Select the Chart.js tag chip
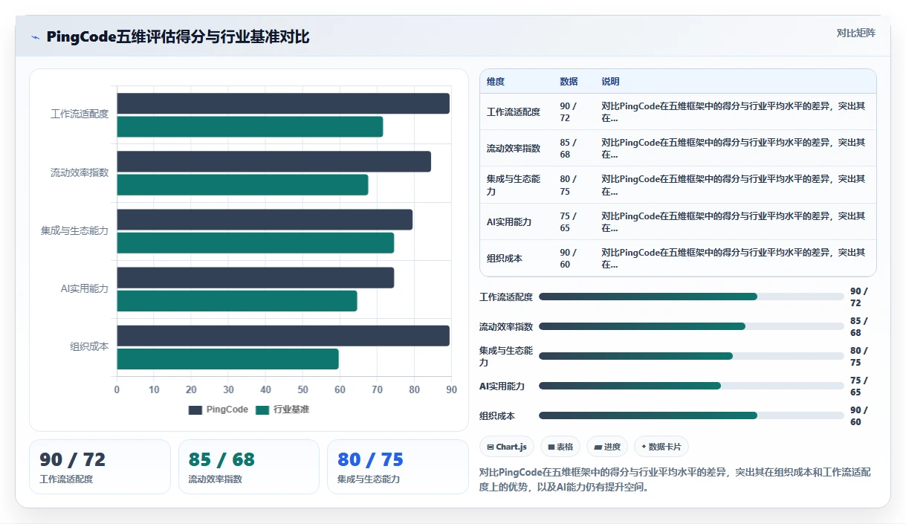 507,447
